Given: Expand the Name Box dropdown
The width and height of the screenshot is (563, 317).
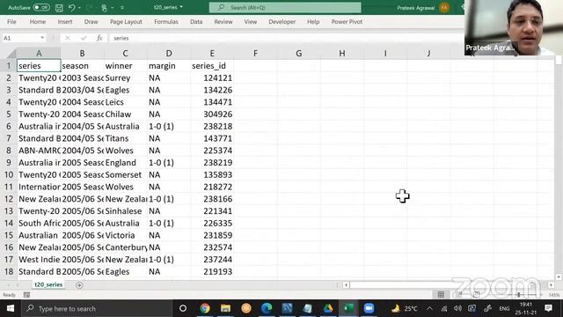Looking at the screenshot, I should tap(42, 38).
